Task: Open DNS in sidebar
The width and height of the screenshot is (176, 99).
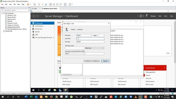Action: click(x=43, y=35)
